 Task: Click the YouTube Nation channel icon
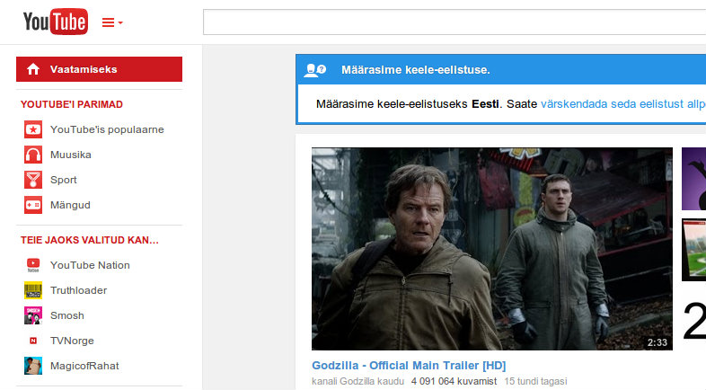tap(33, 265)
